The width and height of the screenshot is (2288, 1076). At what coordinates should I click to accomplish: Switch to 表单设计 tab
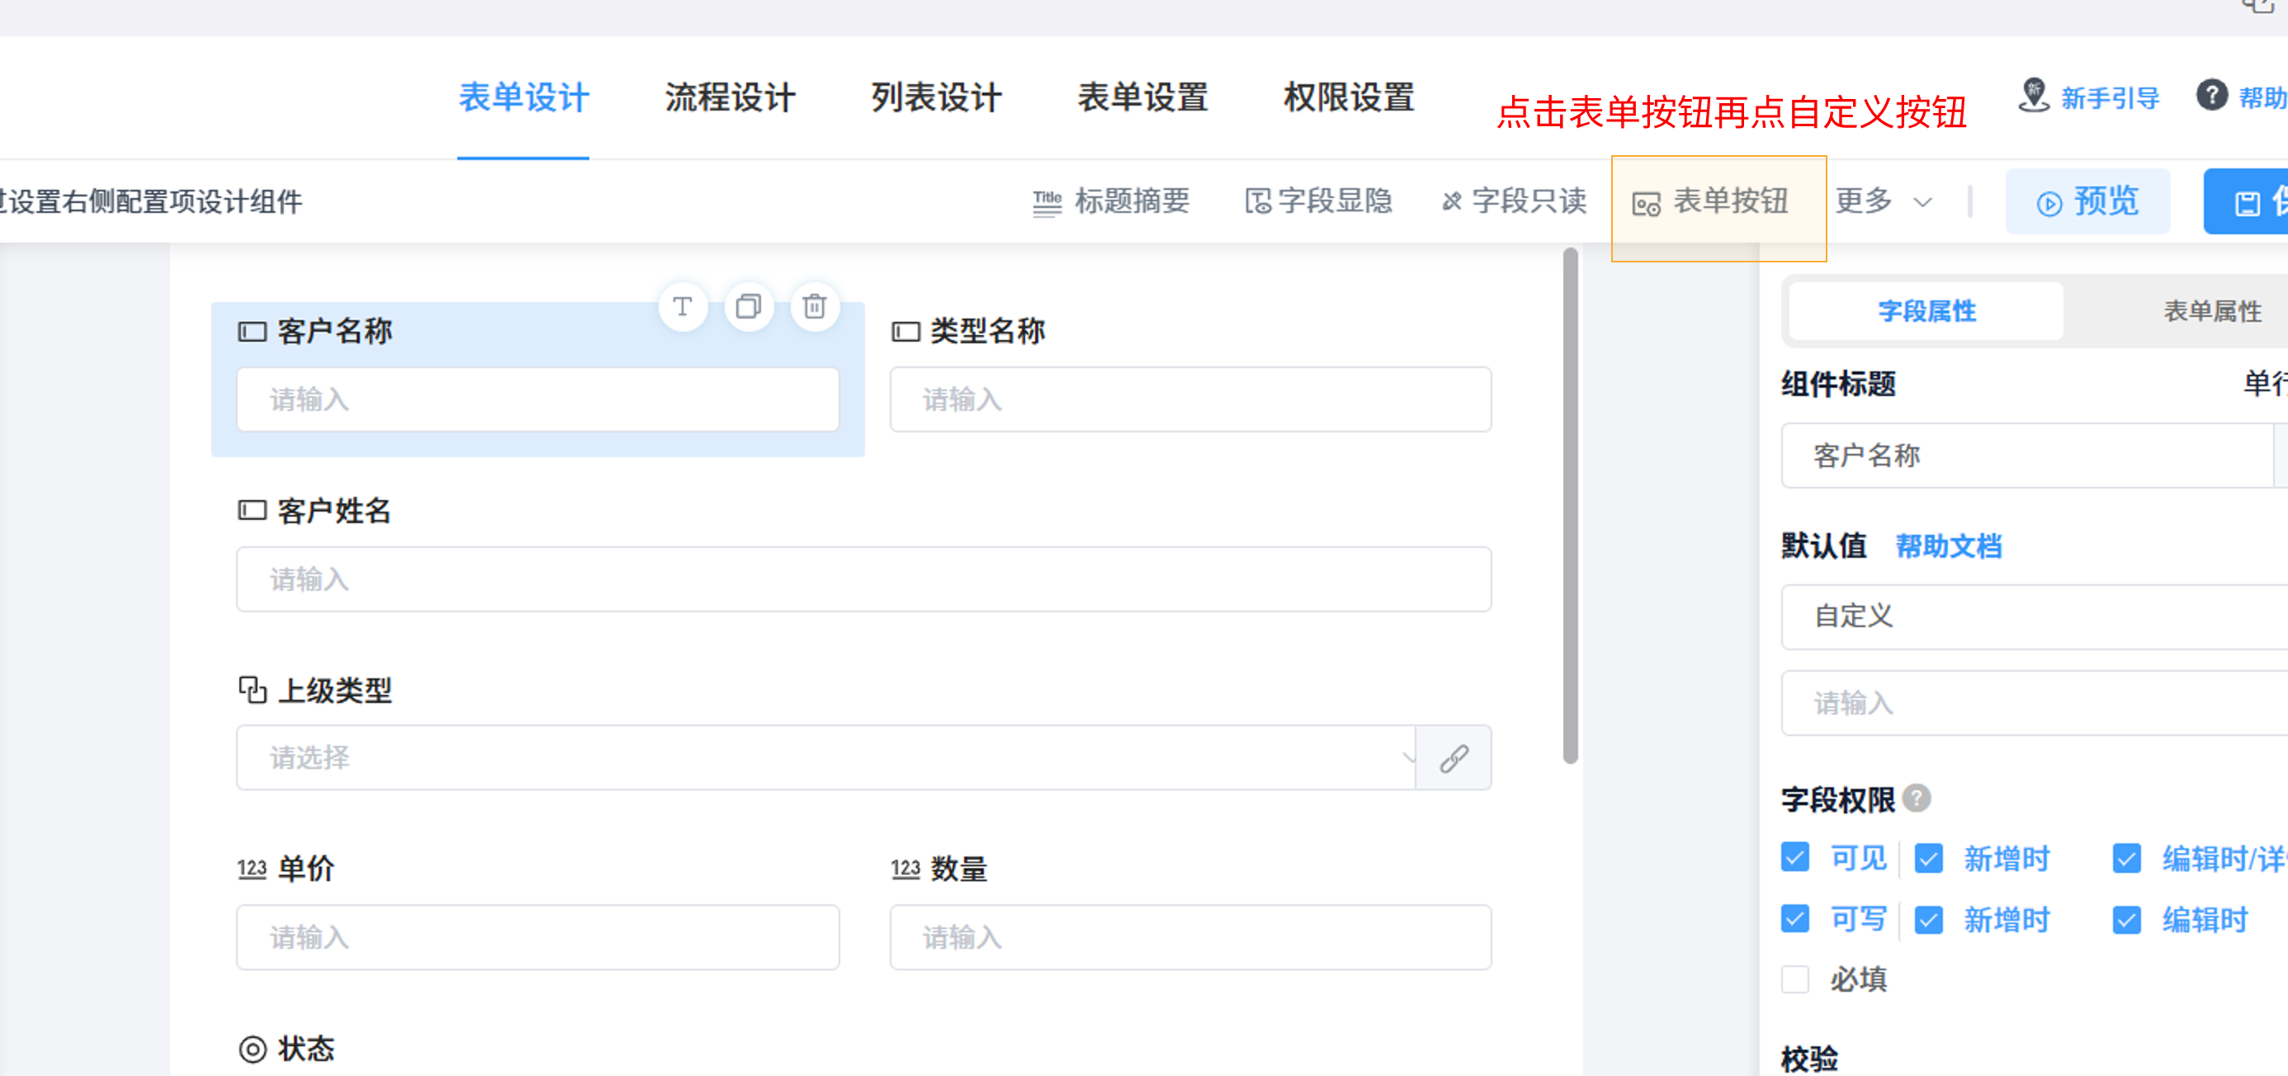(x=523, y=97)
